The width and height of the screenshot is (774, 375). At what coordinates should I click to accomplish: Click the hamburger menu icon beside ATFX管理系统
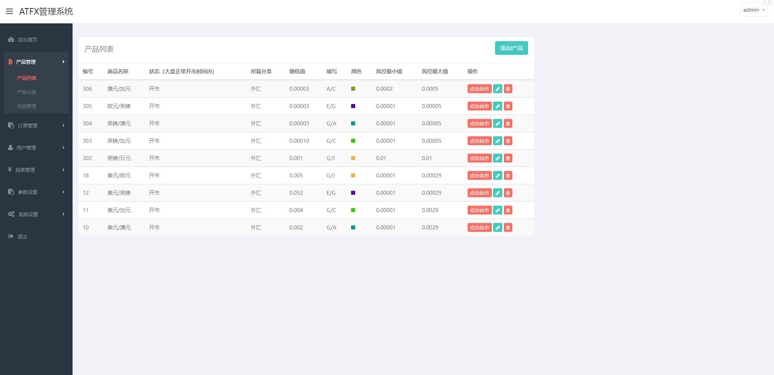pyautogui.click(x=9, y=11)
